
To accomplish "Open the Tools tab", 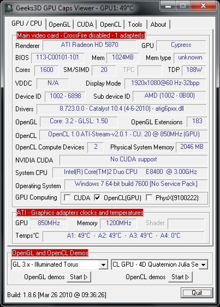I will (x=135, y=25).
